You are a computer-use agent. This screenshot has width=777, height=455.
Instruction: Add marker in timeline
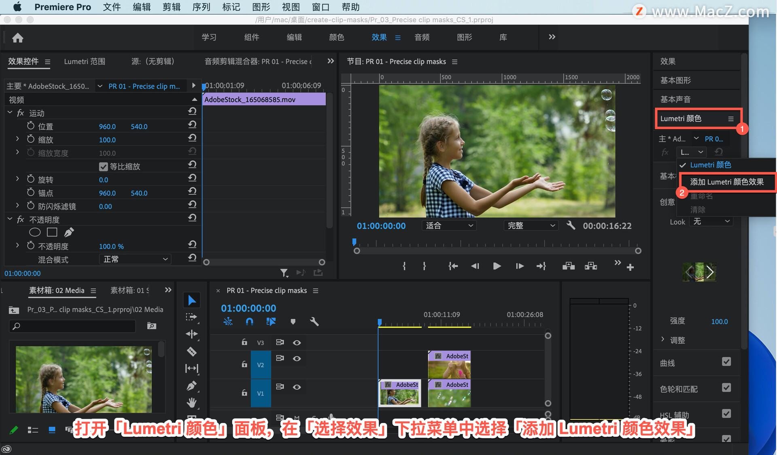293,322
